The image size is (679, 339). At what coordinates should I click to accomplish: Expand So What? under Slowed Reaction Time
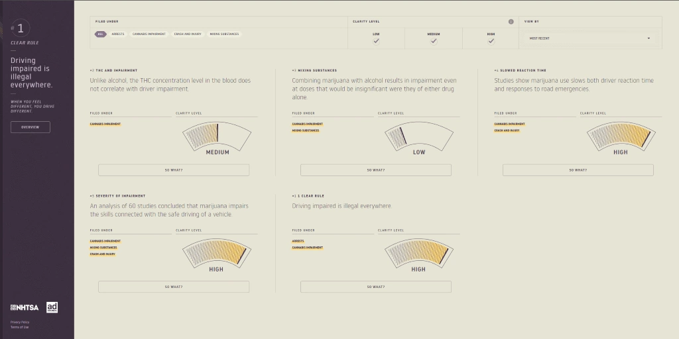click(x=578, y=170)
